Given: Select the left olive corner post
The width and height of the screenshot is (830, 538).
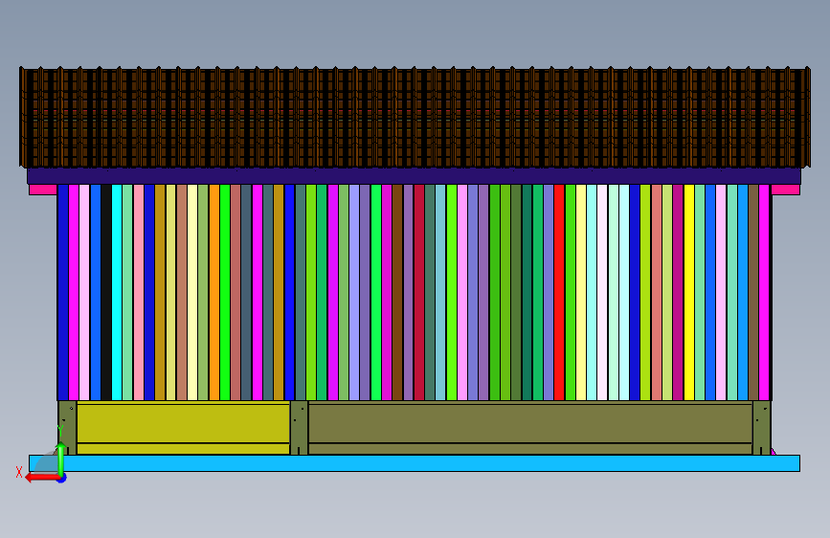Looking at the screenshot, I should (67, 428).
